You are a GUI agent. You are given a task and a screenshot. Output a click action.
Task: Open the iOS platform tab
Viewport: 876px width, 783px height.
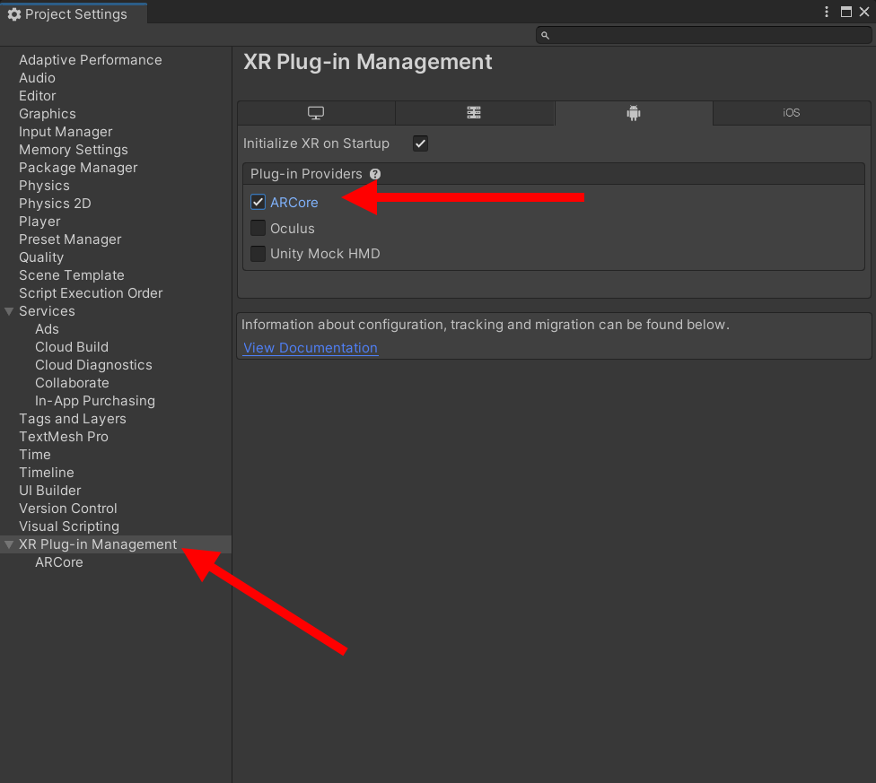[791, 113]
